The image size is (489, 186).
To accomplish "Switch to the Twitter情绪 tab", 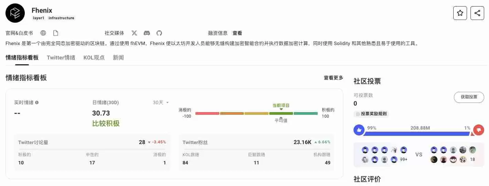I will [61, 57].
